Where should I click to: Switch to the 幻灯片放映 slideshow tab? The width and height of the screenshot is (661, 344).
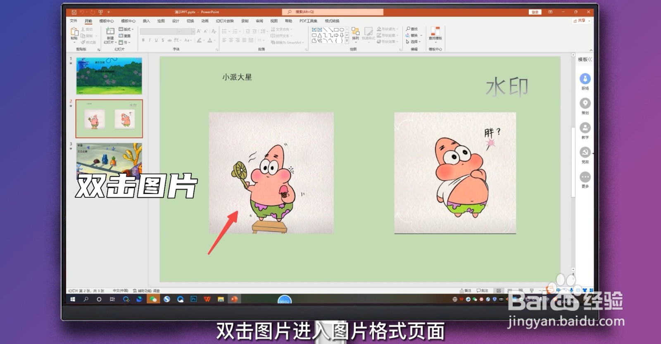coord(225,21)
